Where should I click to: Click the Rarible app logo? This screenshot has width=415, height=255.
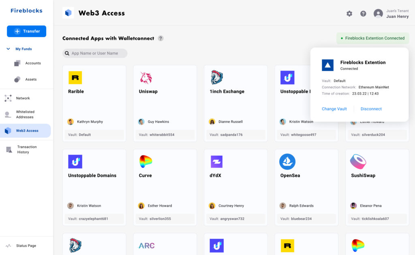(75, 78)
